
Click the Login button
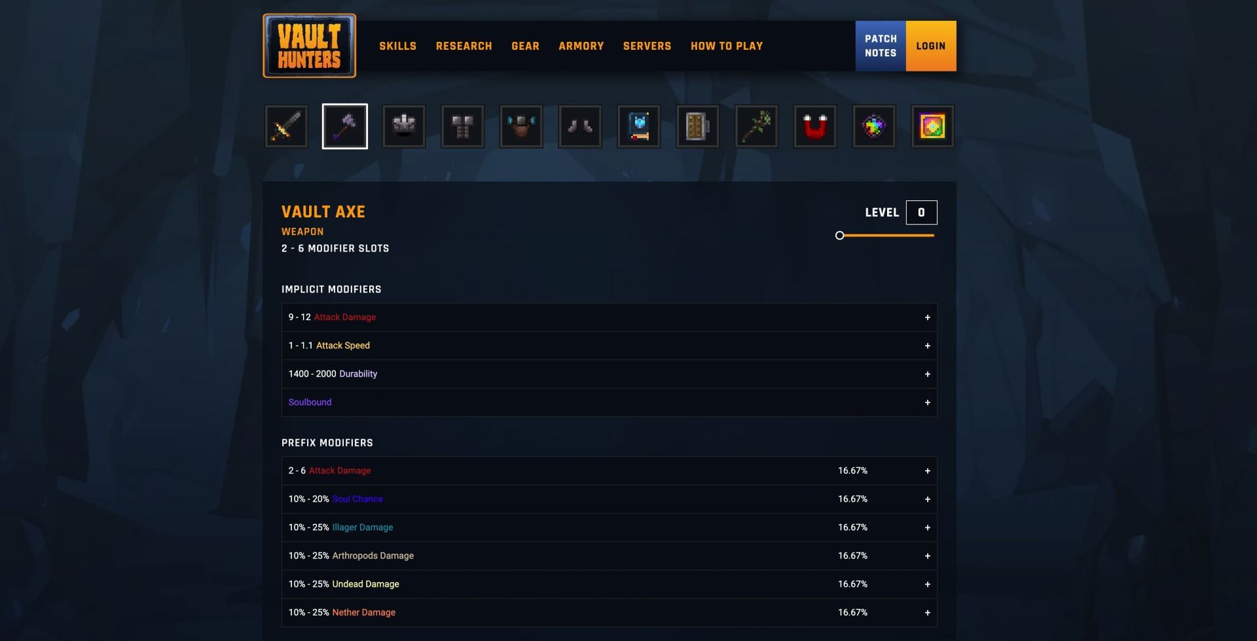tap(931, 46)
